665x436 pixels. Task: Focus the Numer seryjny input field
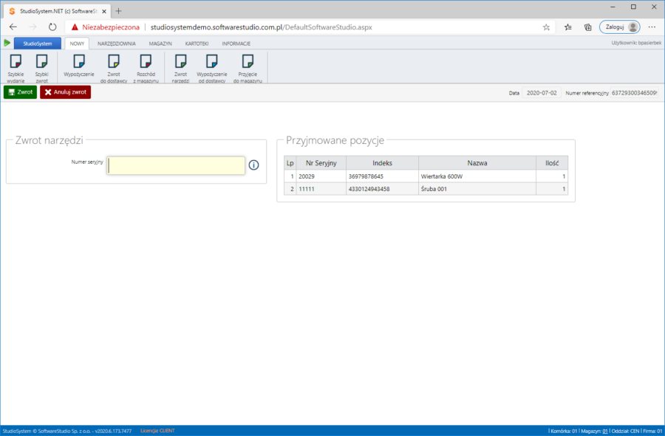[176, 165]
